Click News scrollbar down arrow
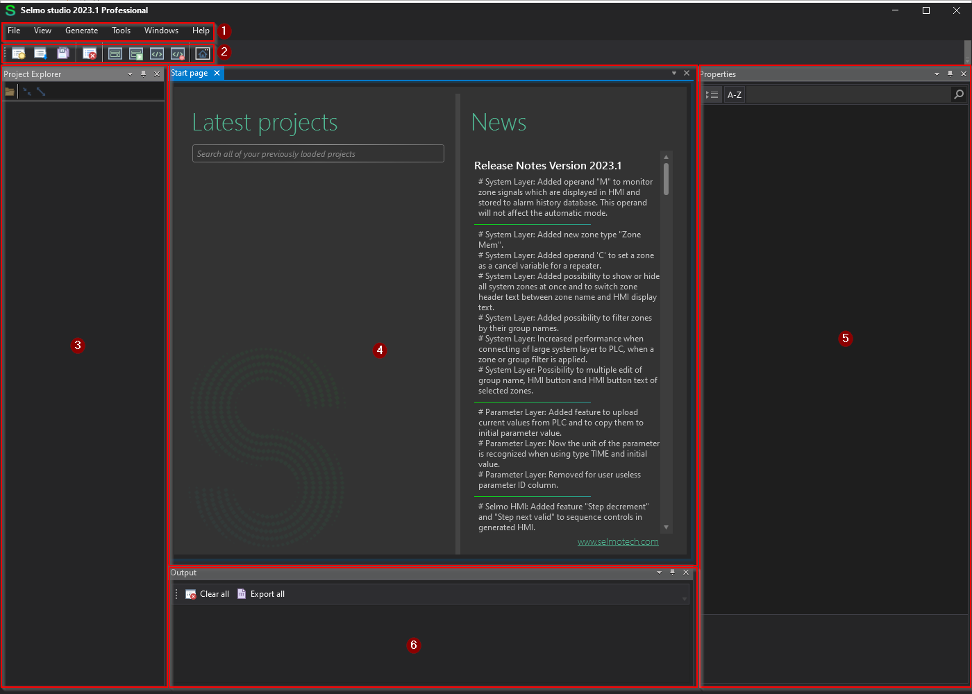 pyautogui.click(x=666, y=527)
